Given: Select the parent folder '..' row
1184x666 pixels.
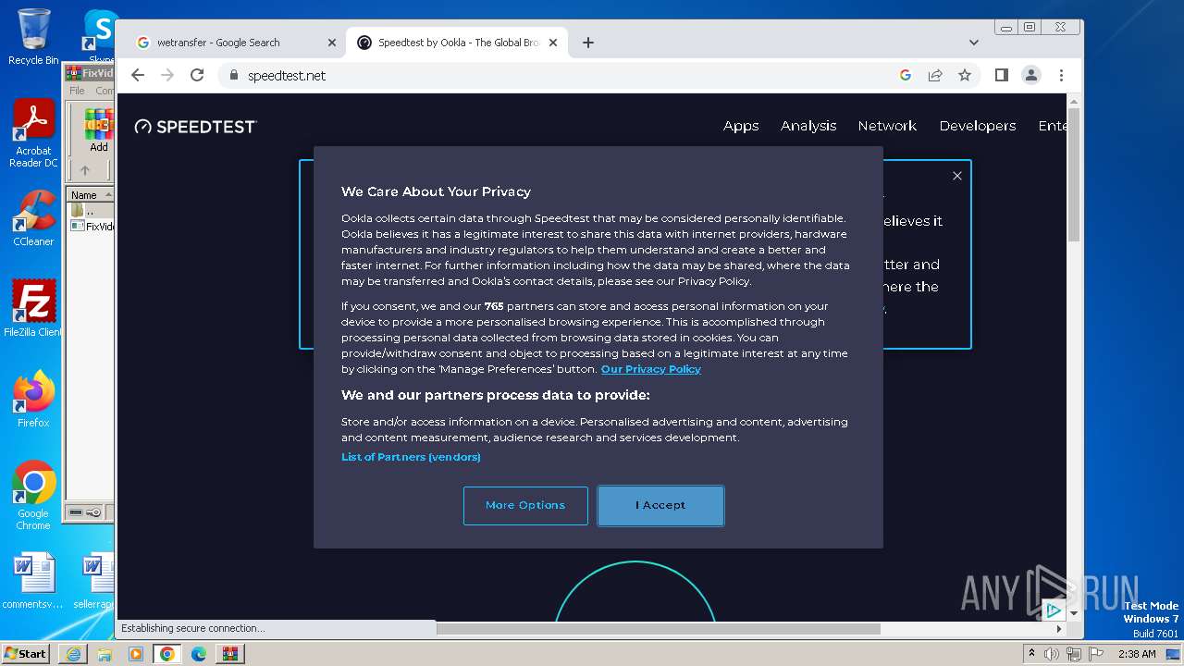Looking at the screenshot, I should pos(91,211).
